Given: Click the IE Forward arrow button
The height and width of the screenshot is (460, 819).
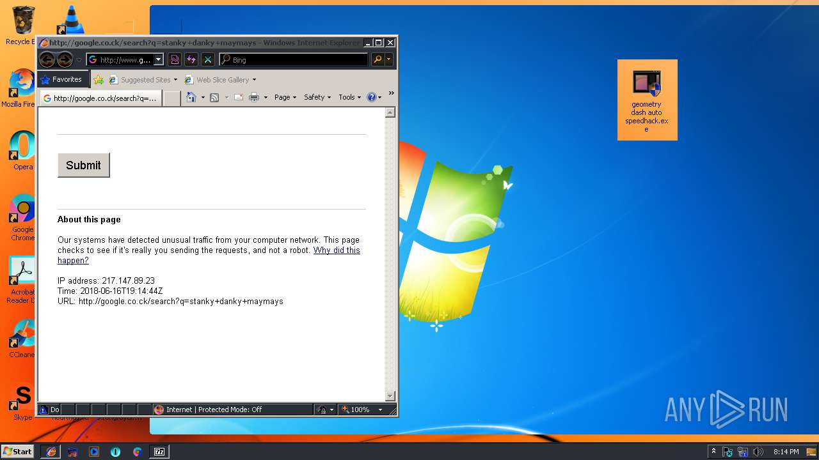Looking at the screenshot, I should [65, 60].
